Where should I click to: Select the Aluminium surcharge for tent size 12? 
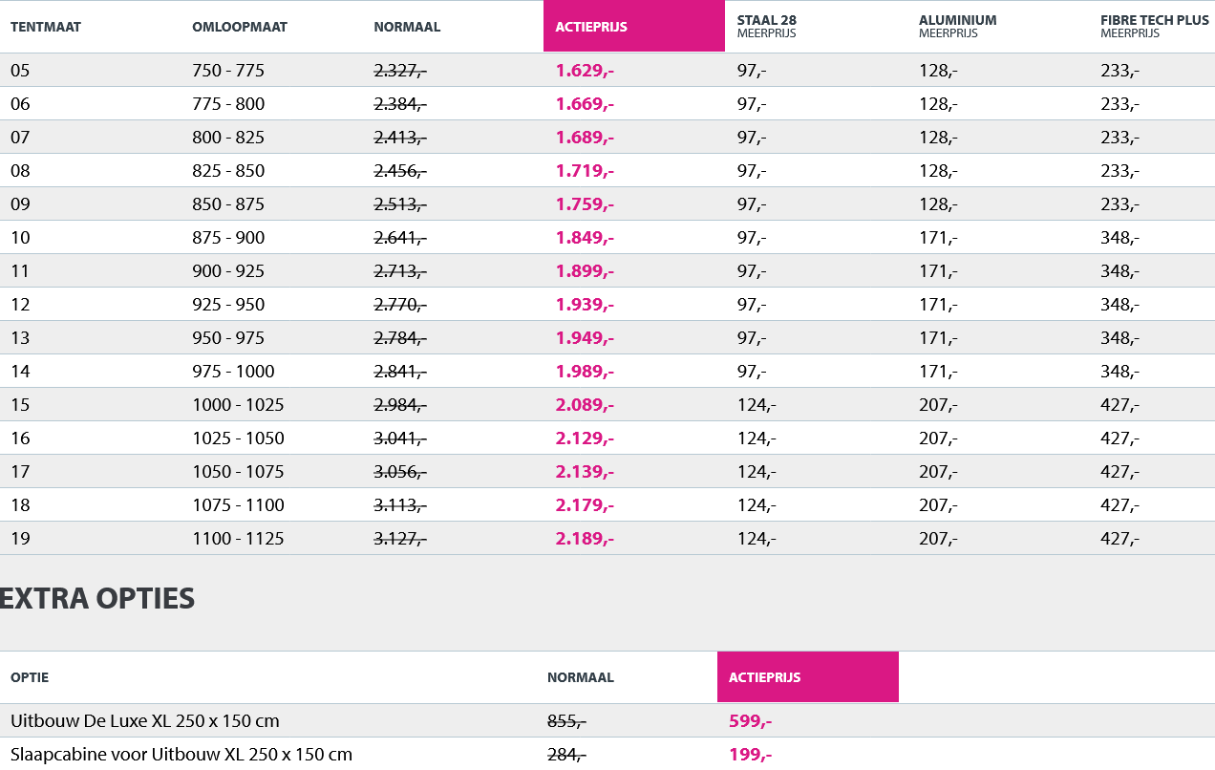pyautogui.click(x=938, y=305)
